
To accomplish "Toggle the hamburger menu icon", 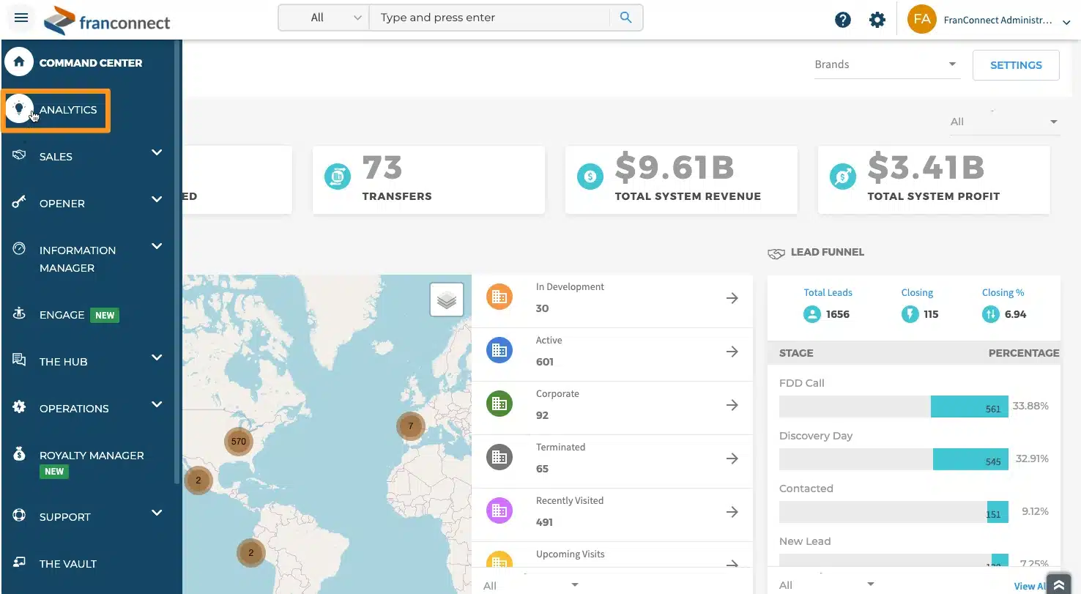I will [x=21, y=18].
